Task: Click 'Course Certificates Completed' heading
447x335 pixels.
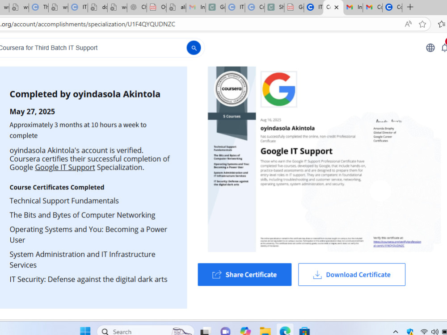Action: [x=57, y=187]
